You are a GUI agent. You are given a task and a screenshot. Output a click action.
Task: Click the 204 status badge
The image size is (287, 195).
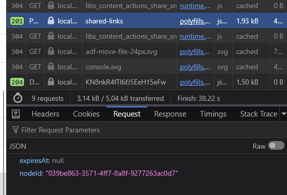coord(17,82)
